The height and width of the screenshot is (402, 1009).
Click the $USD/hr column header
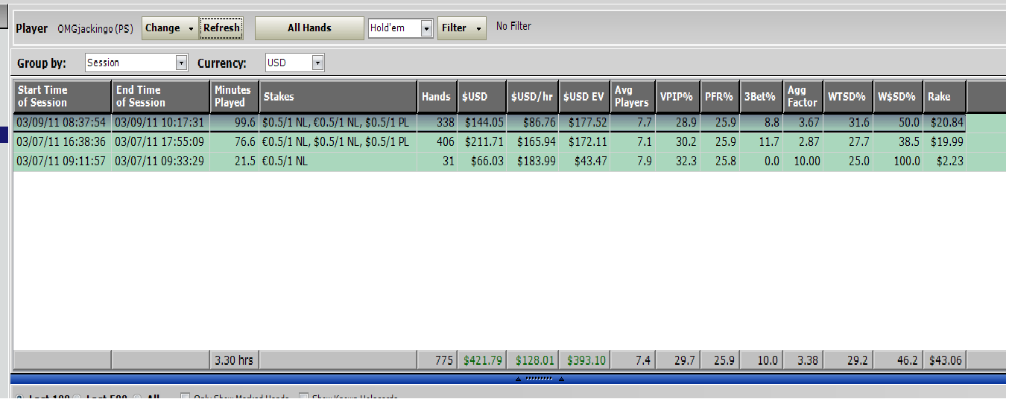[532, 97]
